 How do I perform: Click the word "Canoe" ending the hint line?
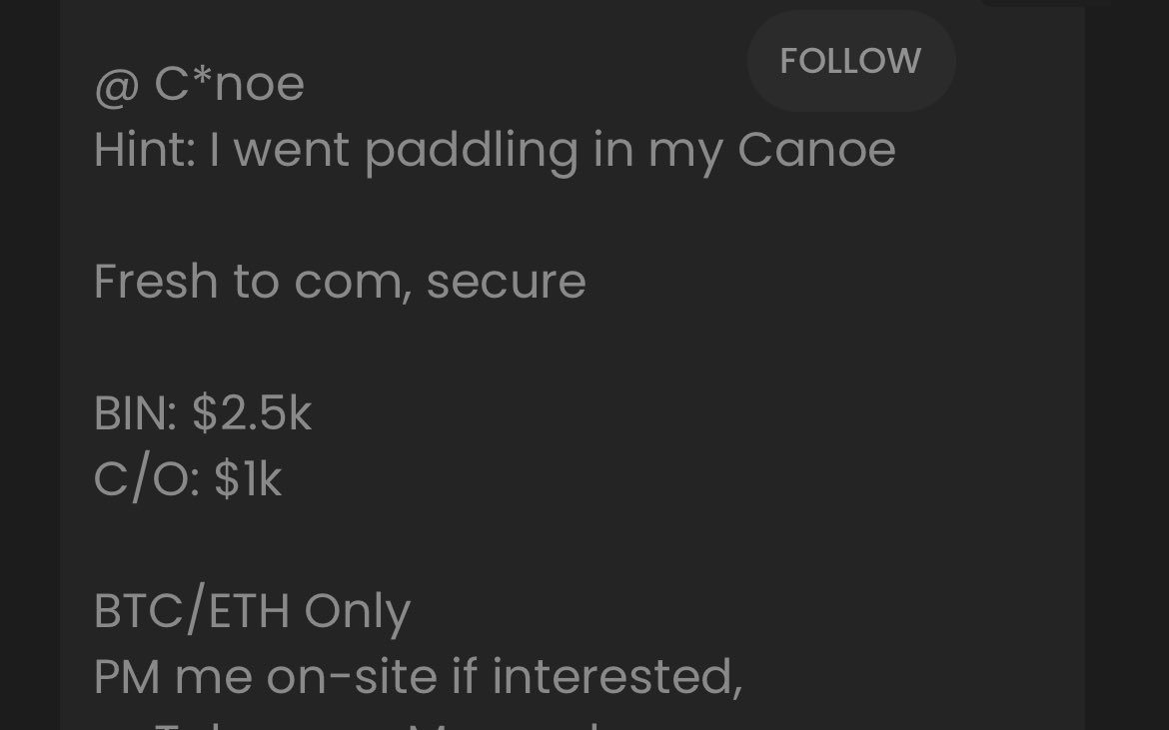point(816,150)
